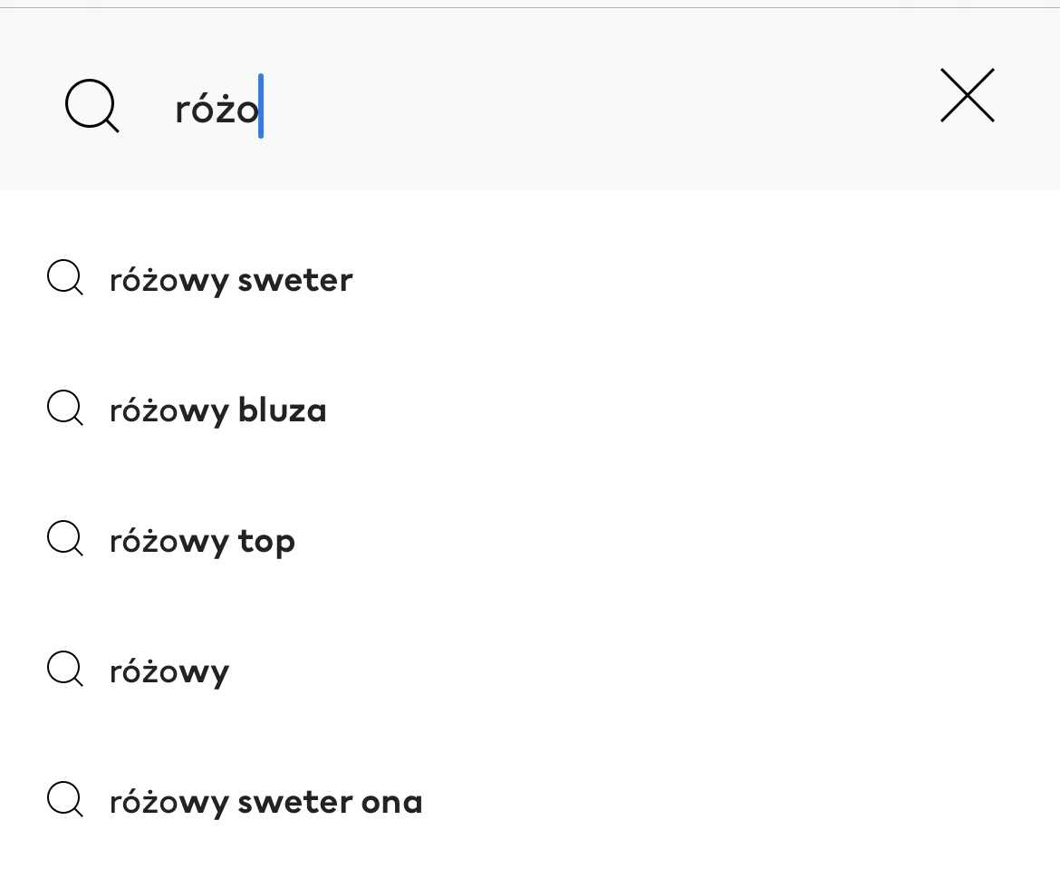Click bold "sweter" in the first suggestion
The width and height of the screenshot is (1060, 878).
point(295,281)
